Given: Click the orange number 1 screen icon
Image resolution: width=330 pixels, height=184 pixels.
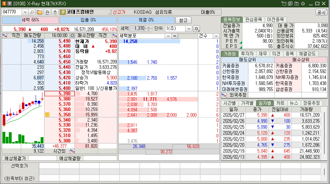Looking at the screenshot, I should pyautogui.click(x=4, y=4).
